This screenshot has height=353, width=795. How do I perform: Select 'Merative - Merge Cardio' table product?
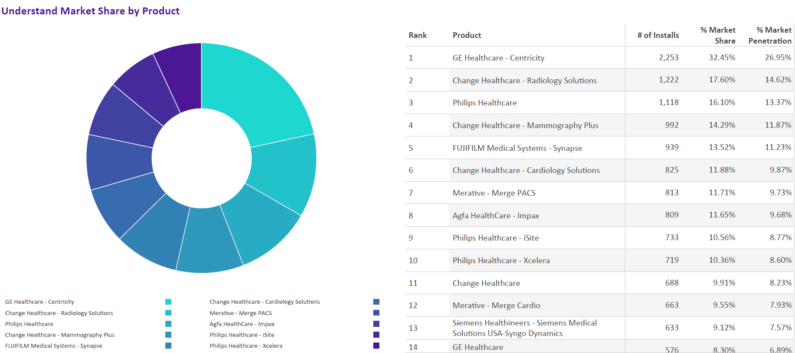pyautogui.click(x=496, y=305)
